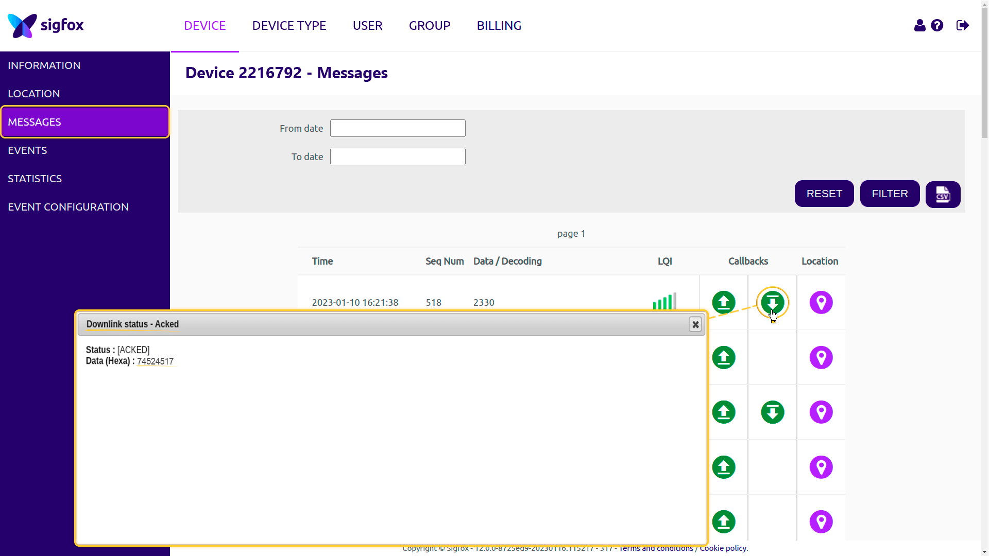The image size is (989, 556).
Task: Open location pin for the first message
Action: pyautogui.click(x=821, y=303)
